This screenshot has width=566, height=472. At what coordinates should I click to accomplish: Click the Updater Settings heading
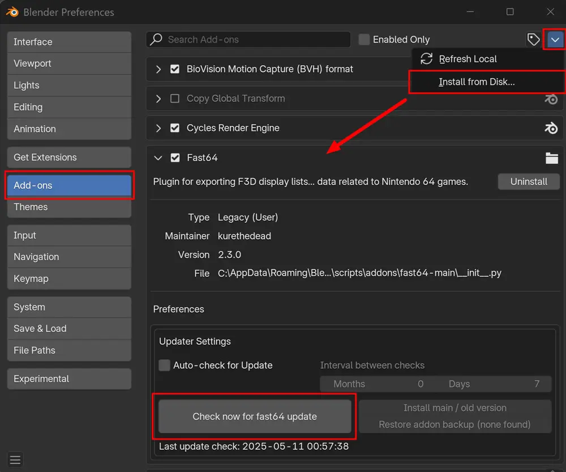[195, 342]
